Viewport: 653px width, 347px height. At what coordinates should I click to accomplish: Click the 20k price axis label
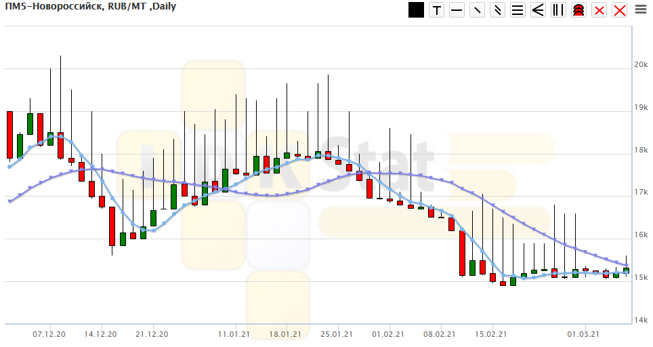click(641, 65)
